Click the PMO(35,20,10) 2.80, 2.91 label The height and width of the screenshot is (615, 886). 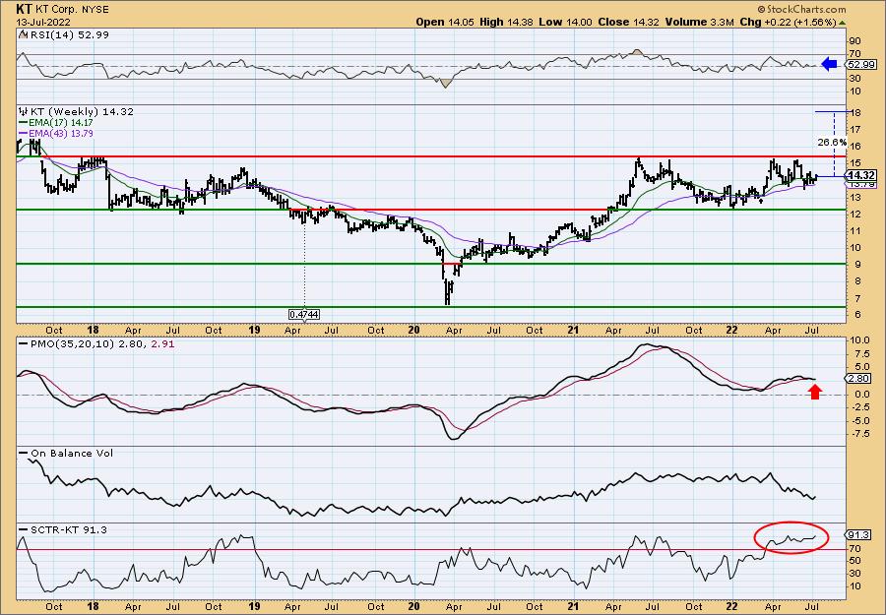click(x=102, y=343)
